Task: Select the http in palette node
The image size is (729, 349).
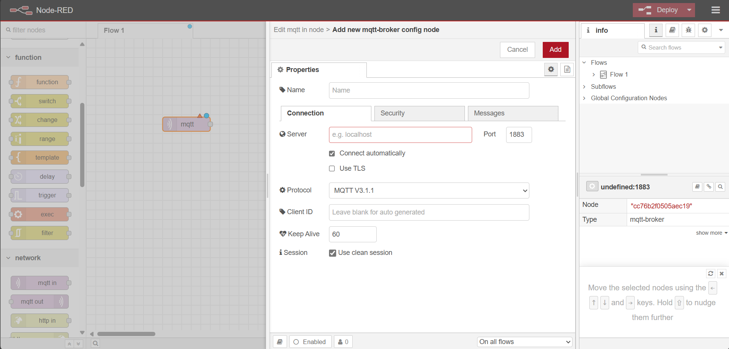Action: [40, 320]
